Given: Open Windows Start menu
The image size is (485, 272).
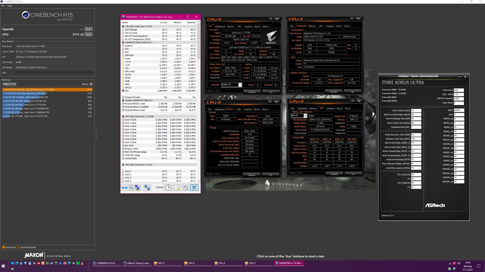Looking at the screenshot, I should coord(3,266).
